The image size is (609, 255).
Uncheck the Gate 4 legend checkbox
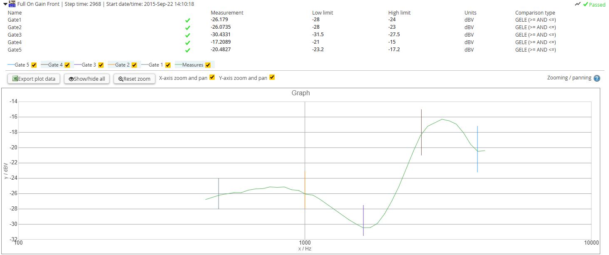tap(67, 65)
